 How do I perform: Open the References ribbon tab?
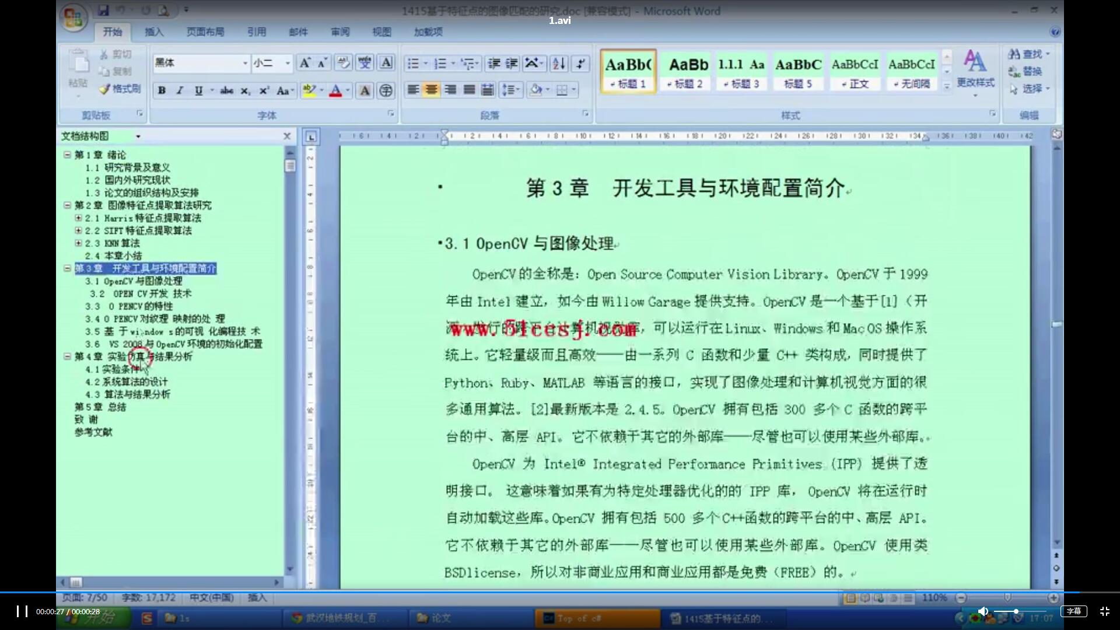(x=257, y=32)
